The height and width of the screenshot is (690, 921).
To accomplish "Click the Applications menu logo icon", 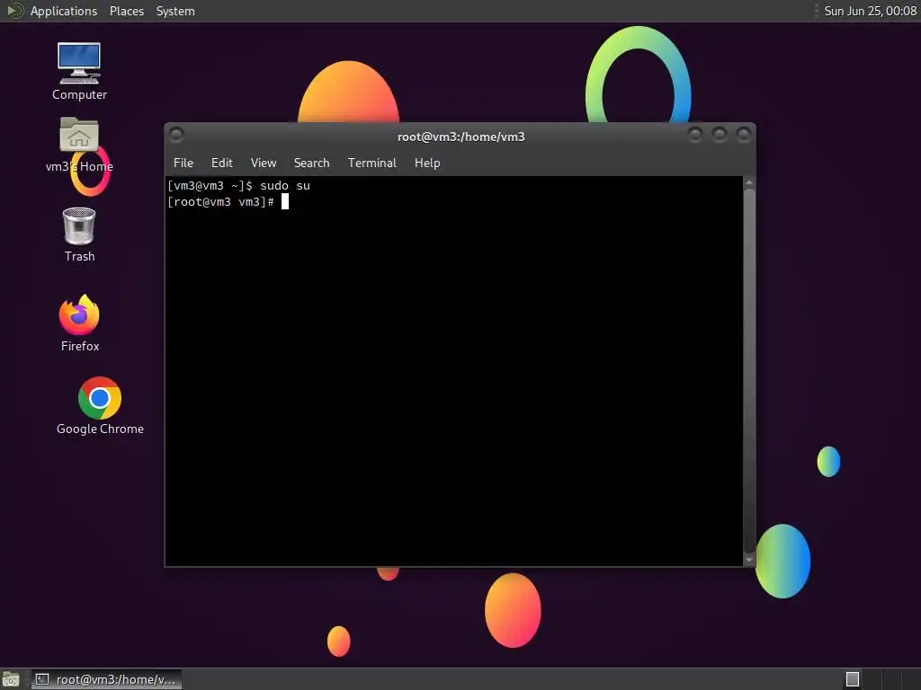I will (x=14, y=11).
